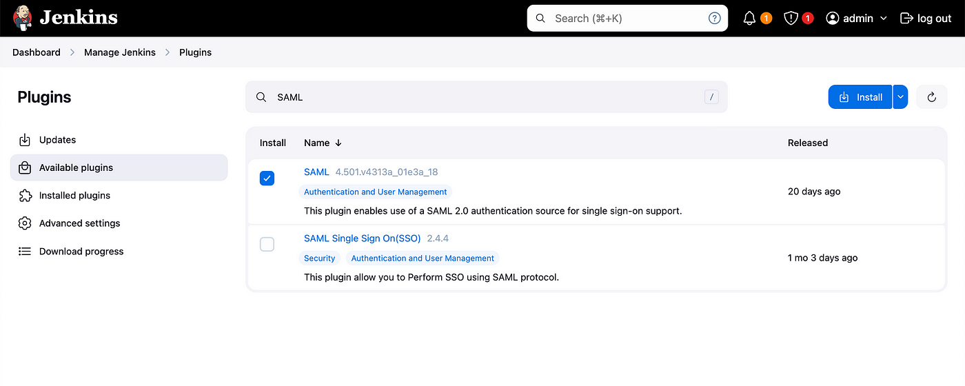Open Installed plugins sidebar item

119,196
